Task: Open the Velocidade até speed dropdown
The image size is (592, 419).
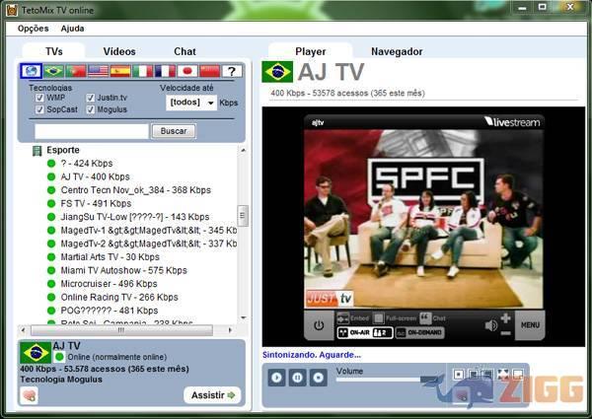Action: pos(191,103)
